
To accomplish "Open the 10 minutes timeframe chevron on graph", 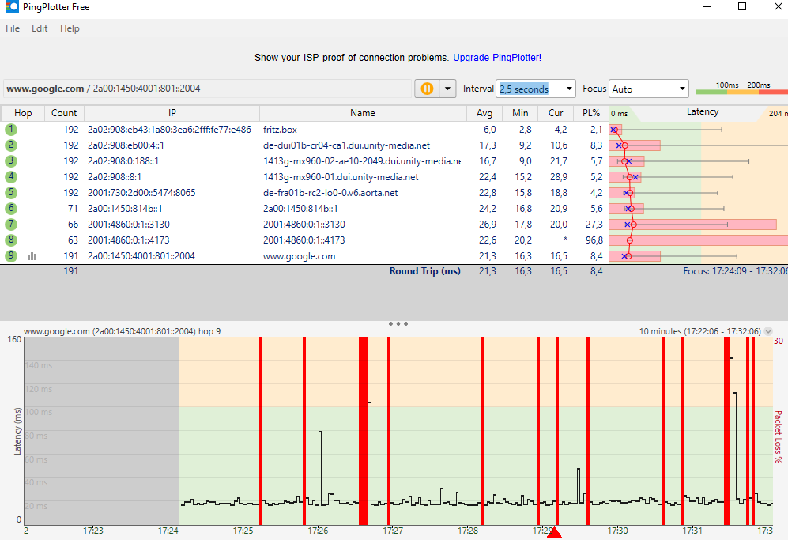I will tap(768, 331).
